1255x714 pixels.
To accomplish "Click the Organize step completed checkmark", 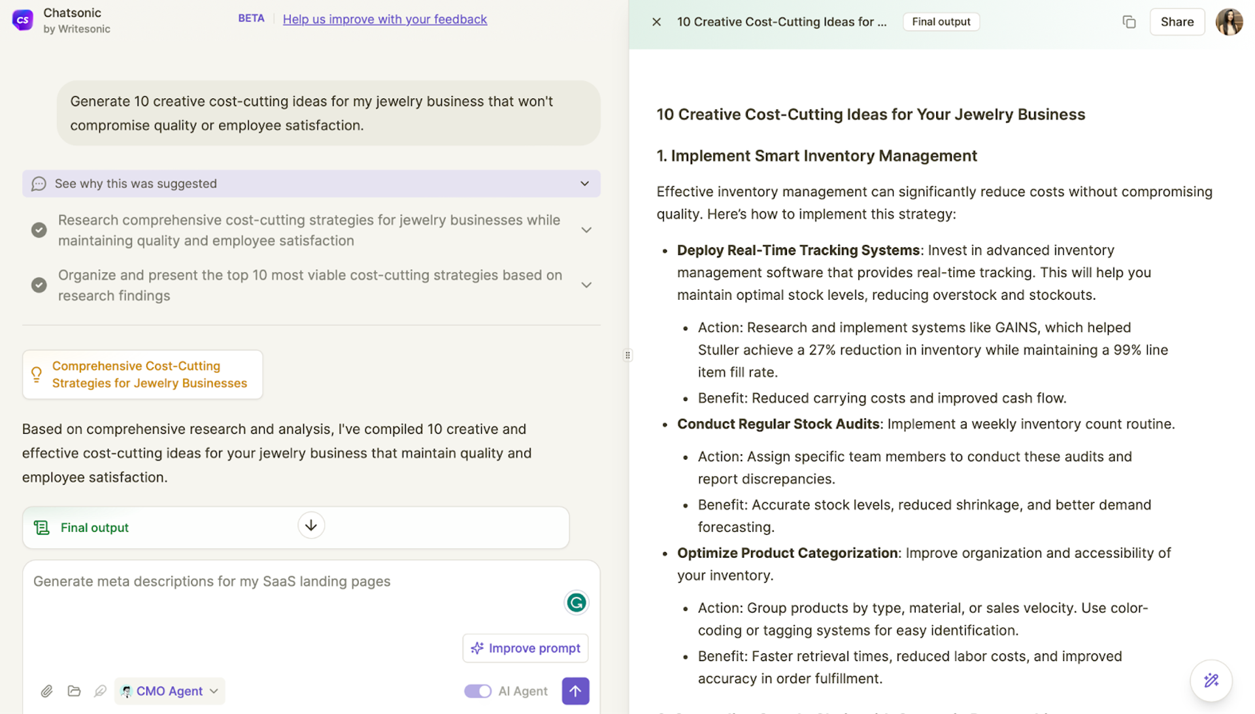I will pos(39,285).
